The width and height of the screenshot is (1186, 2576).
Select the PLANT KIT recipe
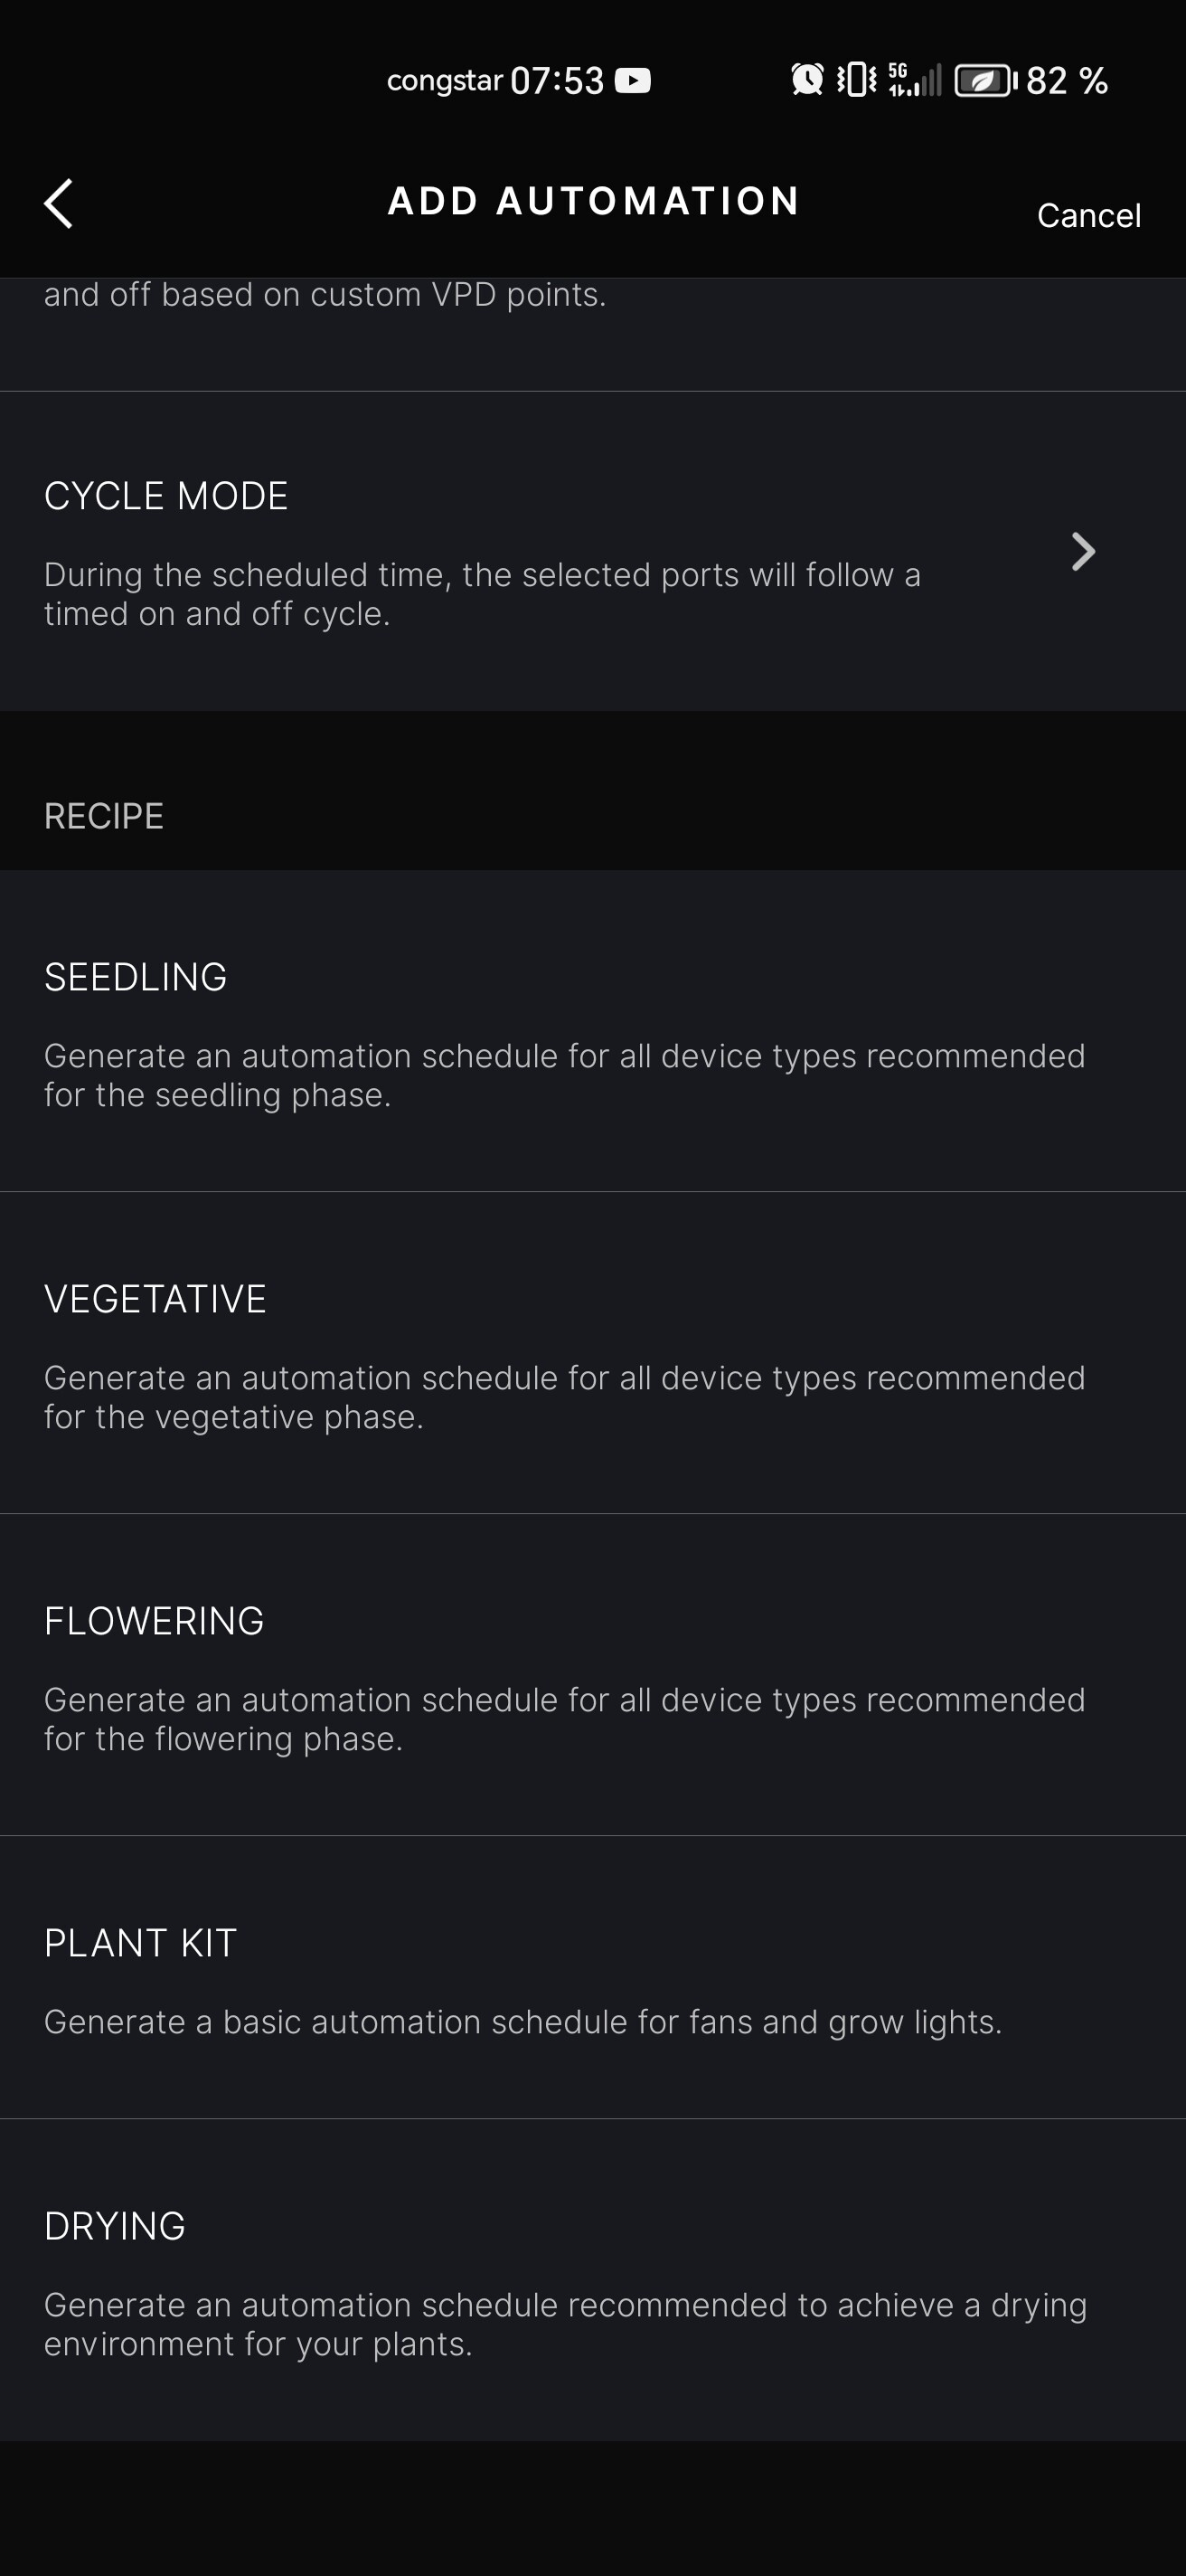pos(140,1943)
